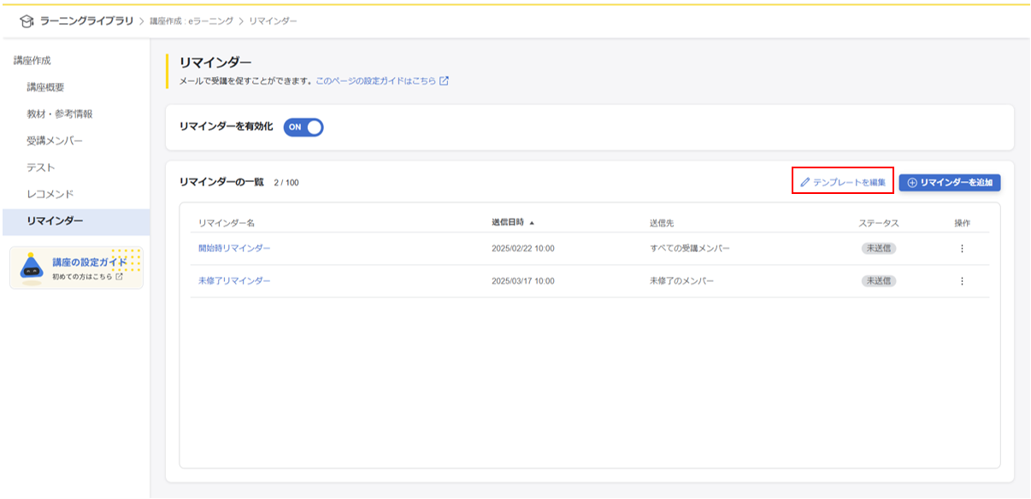
Task: Click リマインダーを追加 button
Action: (950, 182)
